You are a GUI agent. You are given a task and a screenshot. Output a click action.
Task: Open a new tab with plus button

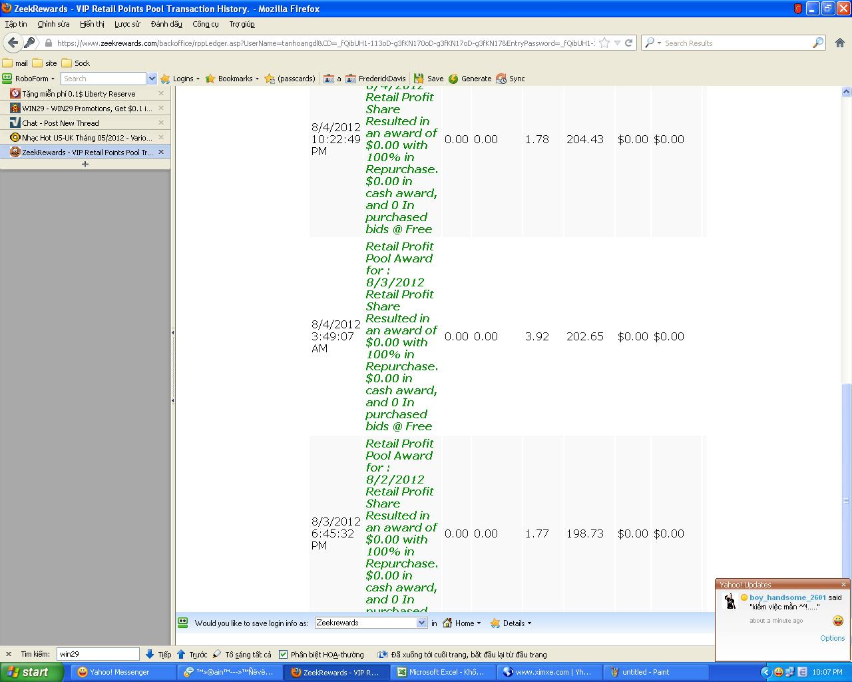coord(85,164)
